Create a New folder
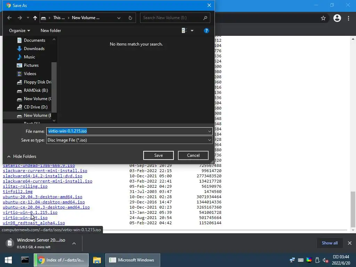Image resolution: width=356 pixels, height=267 pixels. pyautogui.click(x=51, y=31)
